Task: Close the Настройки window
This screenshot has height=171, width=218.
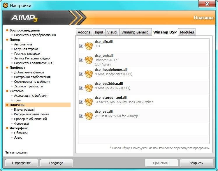Action: [207, 4]
